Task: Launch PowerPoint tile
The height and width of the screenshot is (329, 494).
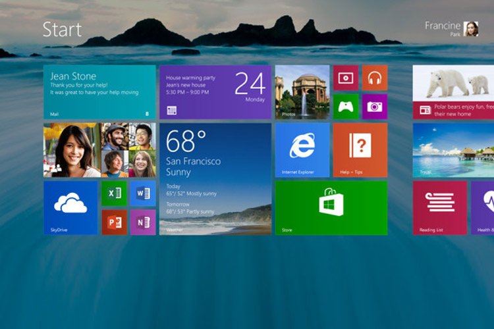Action: click(114, 222)
